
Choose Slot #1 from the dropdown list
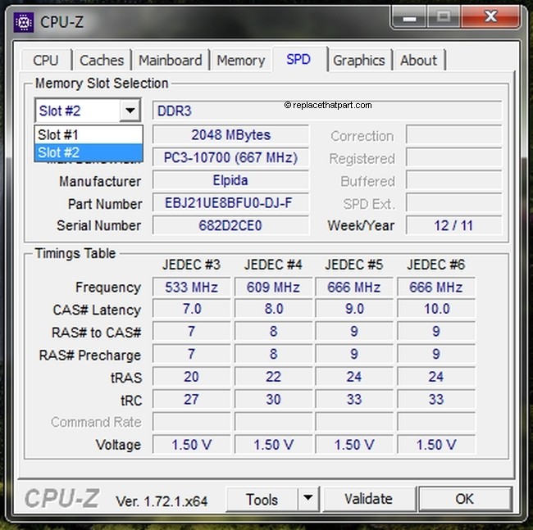point(89,135)
